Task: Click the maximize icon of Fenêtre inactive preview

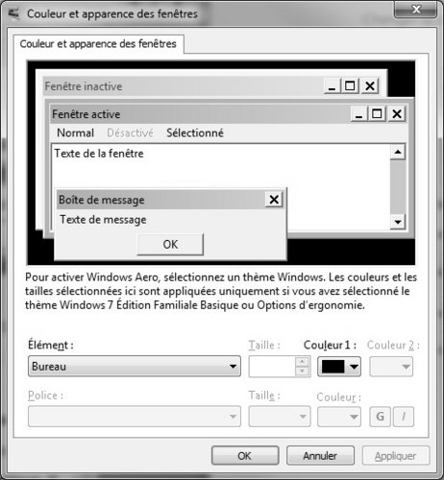Action: pos(350,86)
